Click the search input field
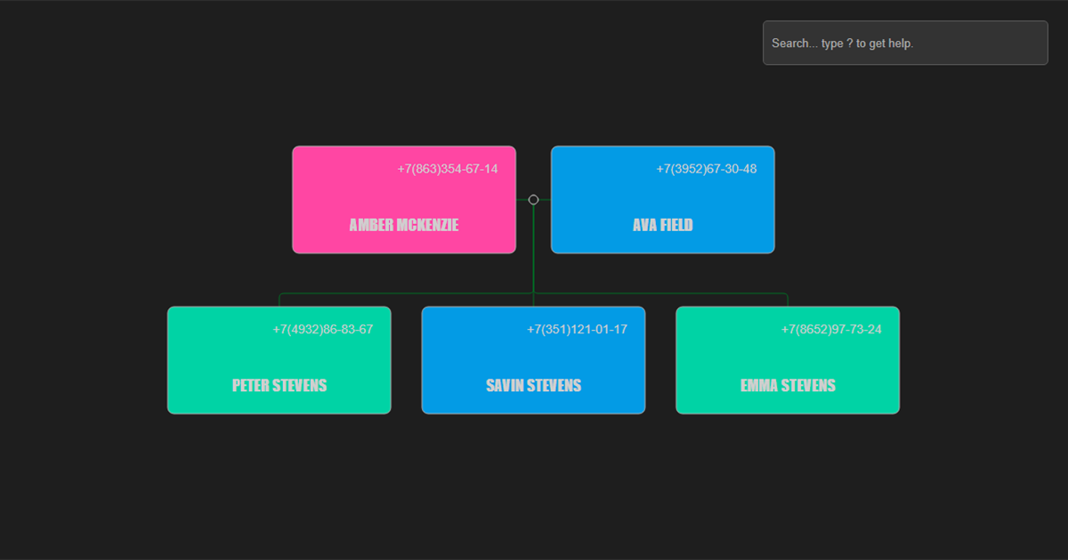The height and width of the screenshot is (560, 1068). click(x=904, y=43)
